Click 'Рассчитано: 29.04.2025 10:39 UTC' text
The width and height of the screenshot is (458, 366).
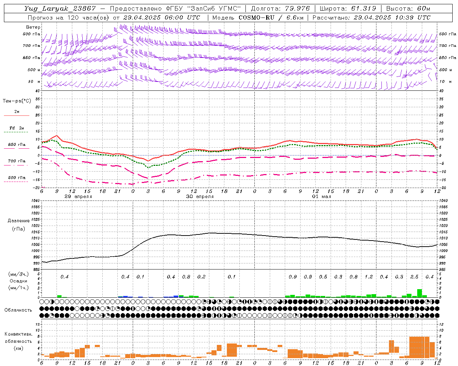click(372, 18)
